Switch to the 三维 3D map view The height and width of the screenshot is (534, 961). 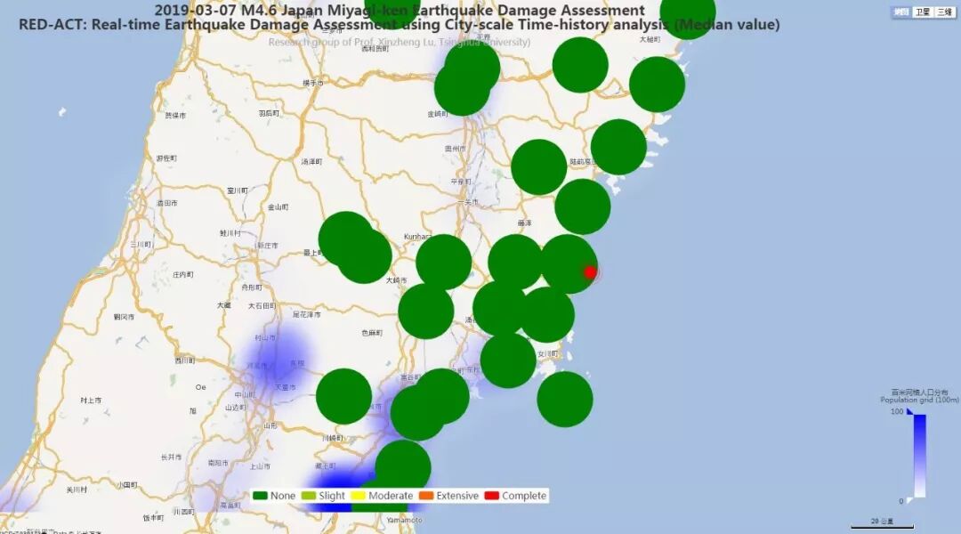click(943, 12)
